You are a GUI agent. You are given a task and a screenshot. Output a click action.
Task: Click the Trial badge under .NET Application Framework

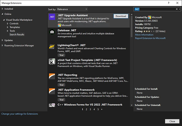61,100
